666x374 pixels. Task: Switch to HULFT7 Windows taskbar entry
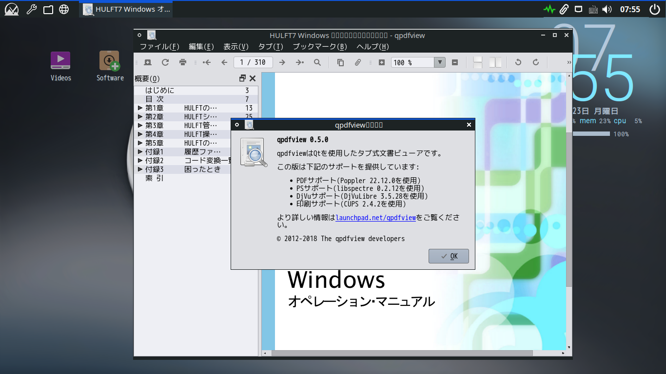(126, 9)
